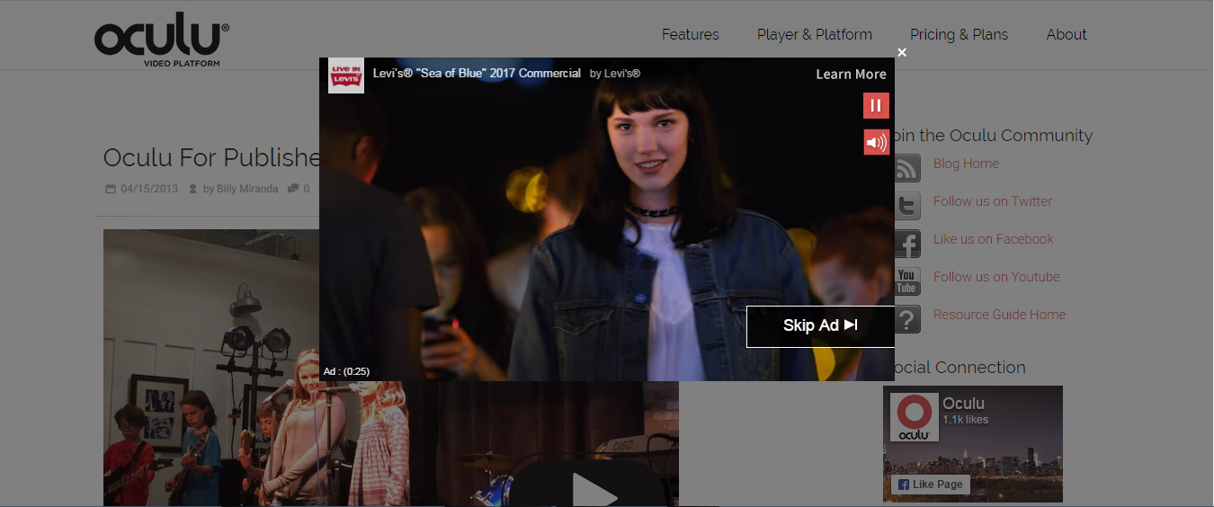
Task: Click the post date 04/15/2013
Action: pos(149,189)
